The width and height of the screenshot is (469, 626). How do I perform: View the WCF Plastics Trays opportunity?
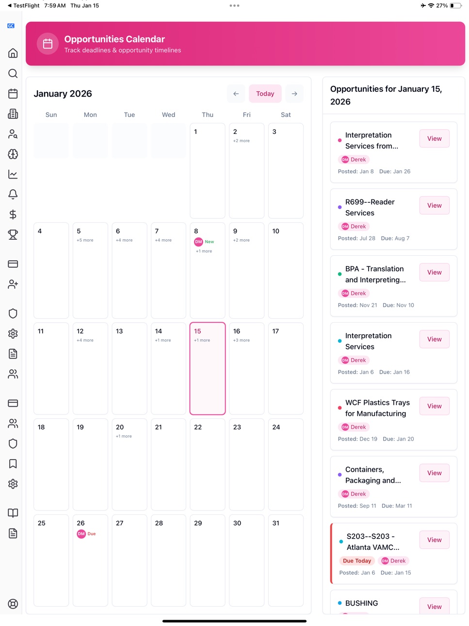(x=434, y=406)
